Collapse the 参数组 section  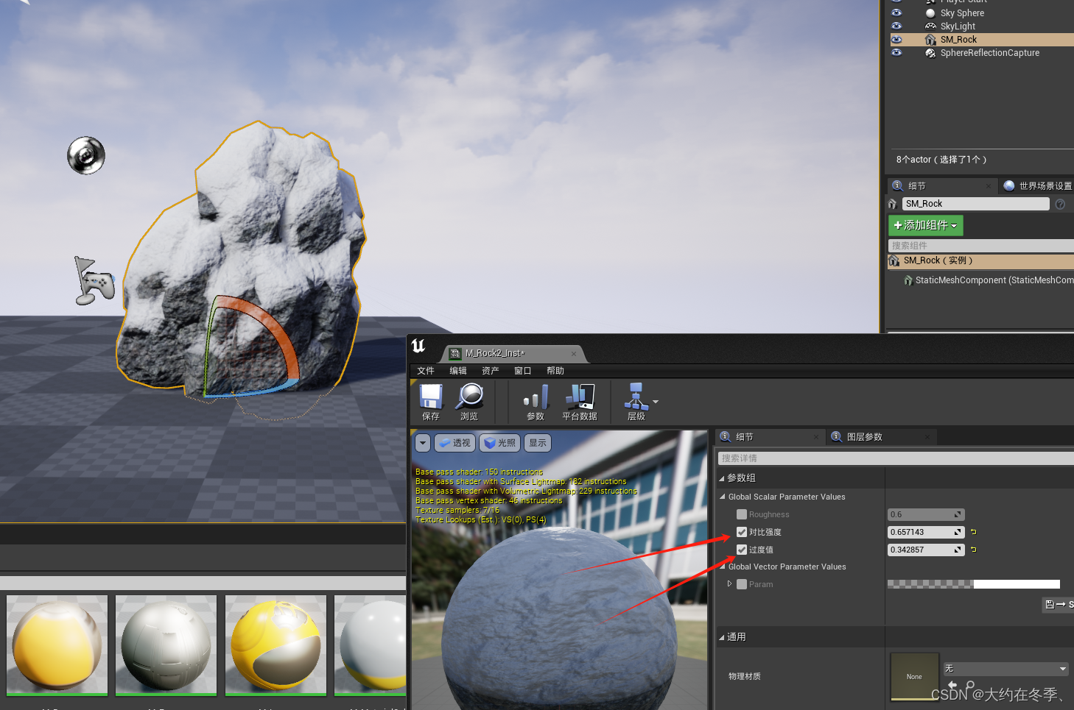coord(722,478)
